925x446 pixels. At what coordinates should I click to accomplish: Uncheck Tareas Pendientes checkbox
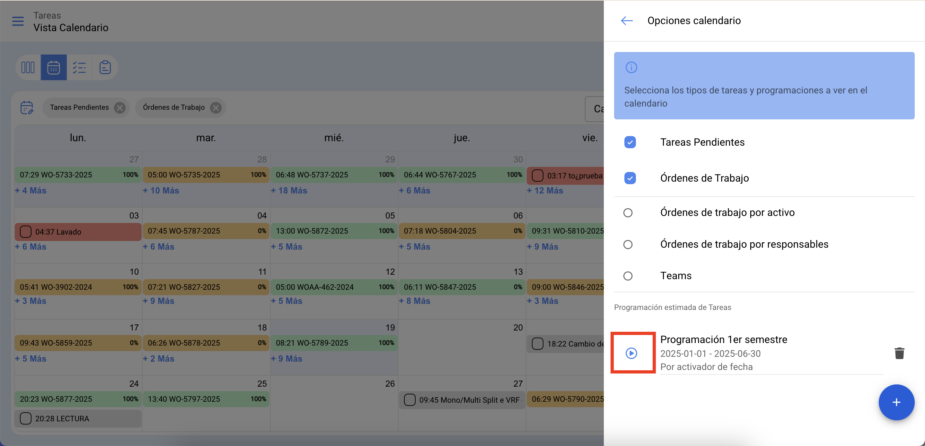630,142
